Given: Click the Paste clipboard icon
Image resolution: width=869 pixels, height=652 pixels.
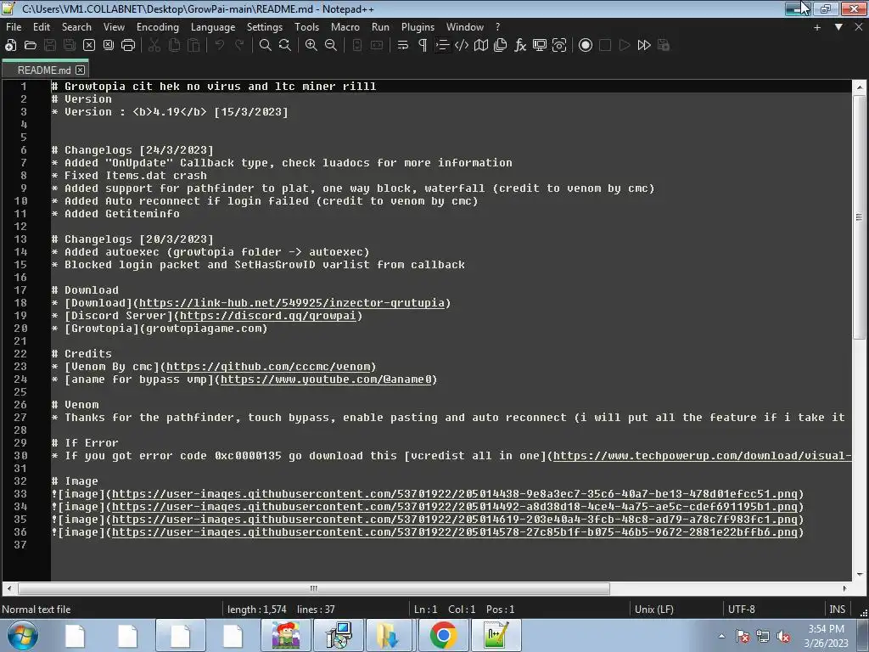Looking at the screenshot, I should pos(193,46).
